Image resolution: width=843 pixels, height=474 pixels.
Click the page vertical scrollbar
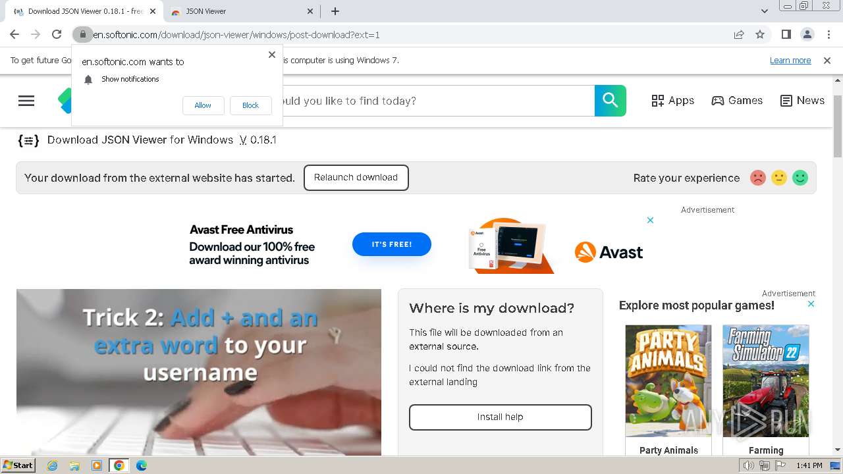click(x=838, y=126)
